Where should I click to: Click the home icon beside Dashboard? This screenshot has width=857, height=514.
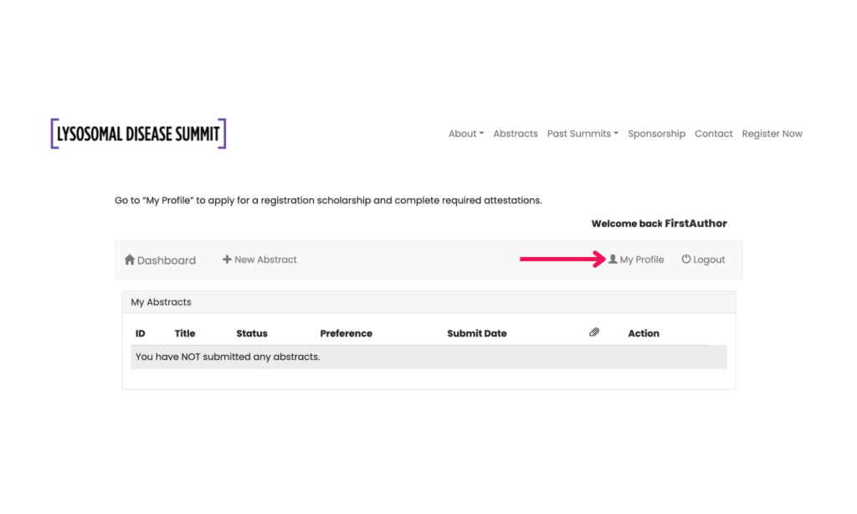tap(130, 260)
